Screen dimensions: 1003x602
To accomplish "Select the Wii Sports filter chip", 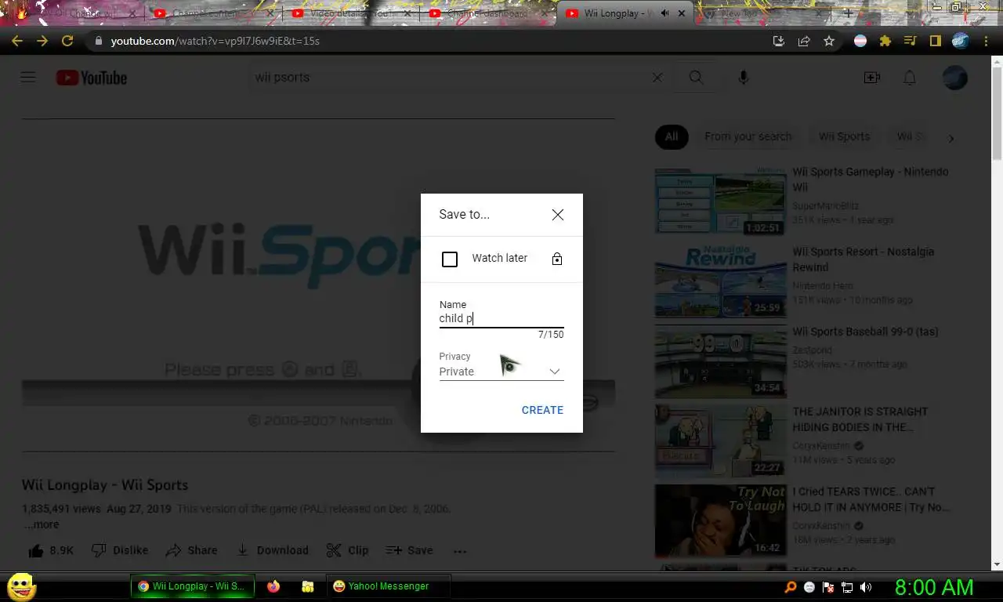I will (844, 136).
